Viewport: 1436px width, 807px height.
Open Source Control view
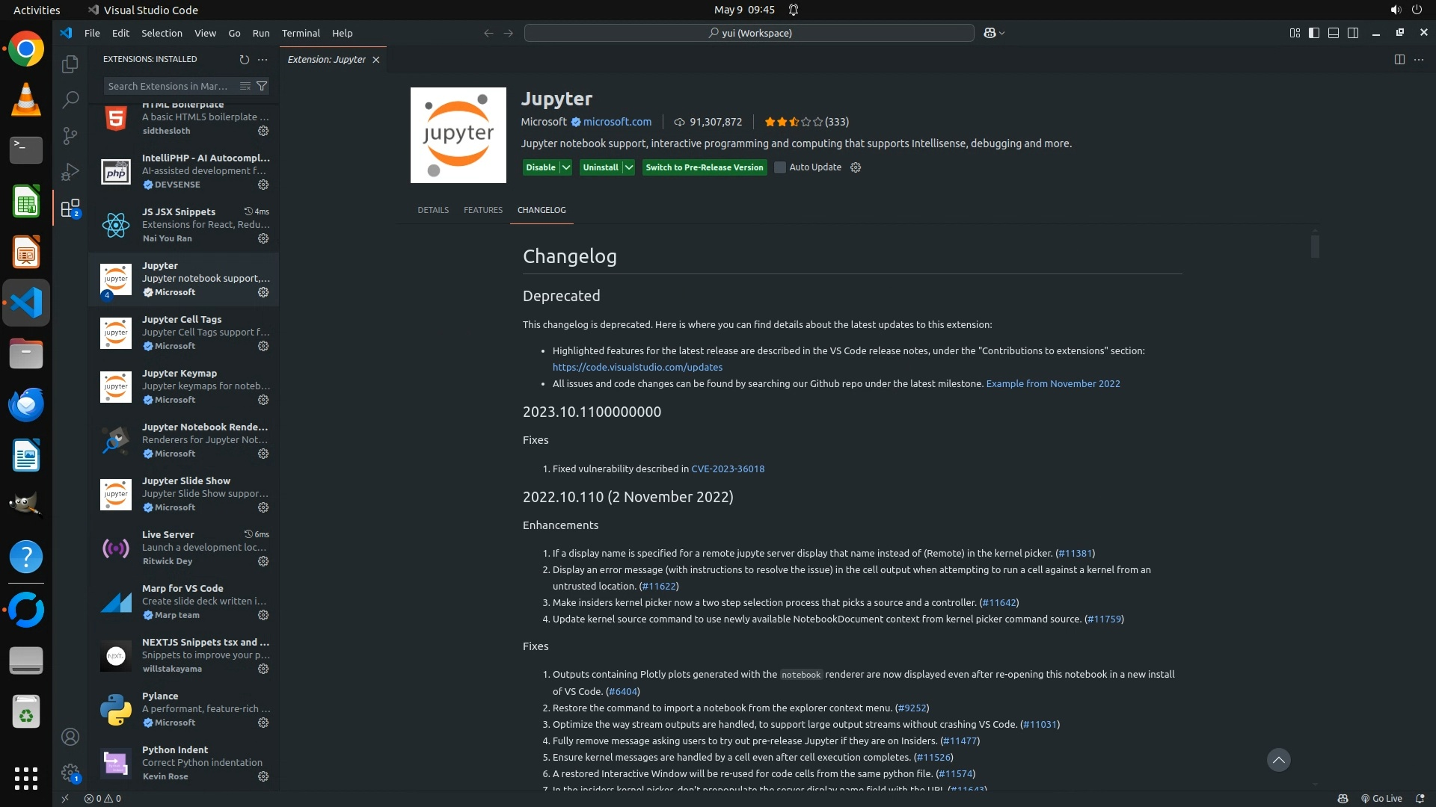point(70,135)
